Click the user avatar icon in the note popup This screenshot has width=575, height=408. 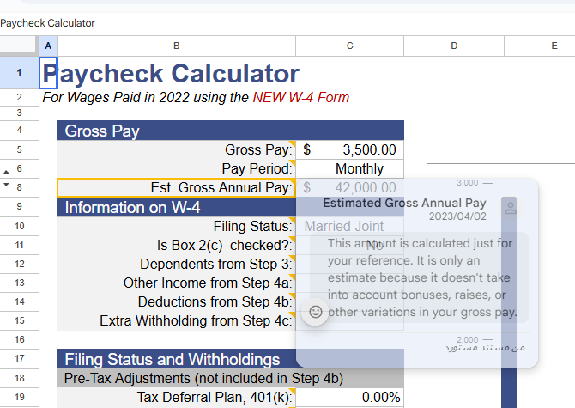(510, 209)
